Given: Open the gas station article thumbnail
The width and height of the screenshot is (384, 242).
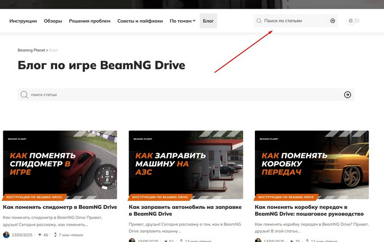Looking at the screenshot, I should [186, 165].
